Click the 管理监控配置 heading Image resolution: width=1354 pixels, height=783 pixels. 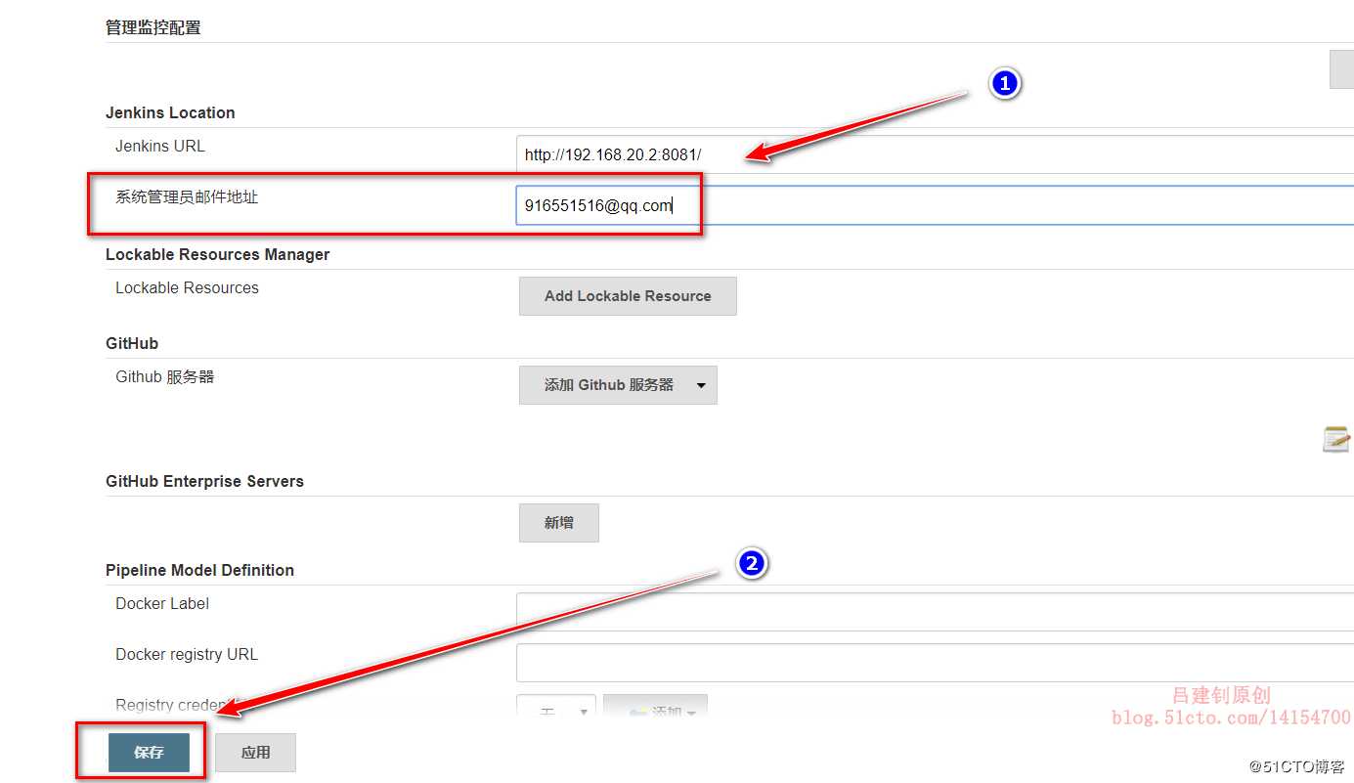[x=153, y=27]
